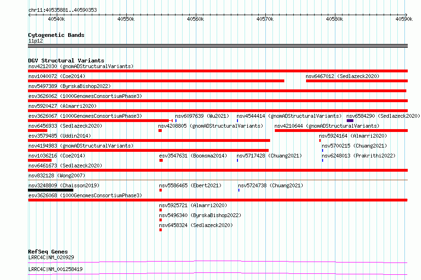
Task: Click the RefSeq Genes track title
Action: click(48, 252)
